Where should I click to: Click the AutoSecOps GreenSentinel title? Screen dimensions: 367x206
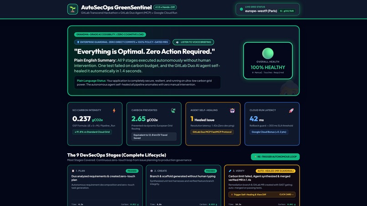pyautogui.click(x=116, y=7)
